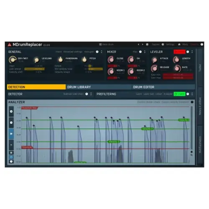Image resolution: width=209 pixels, height=209 pixels.
Task: Click the analyzer zoom in plus button
Action: 11,111
